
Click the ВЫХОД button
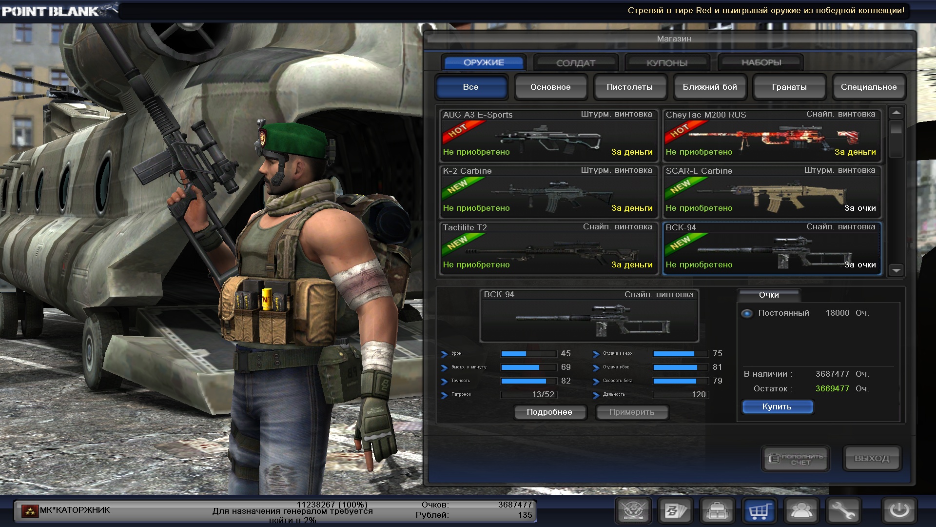point(872,458)
